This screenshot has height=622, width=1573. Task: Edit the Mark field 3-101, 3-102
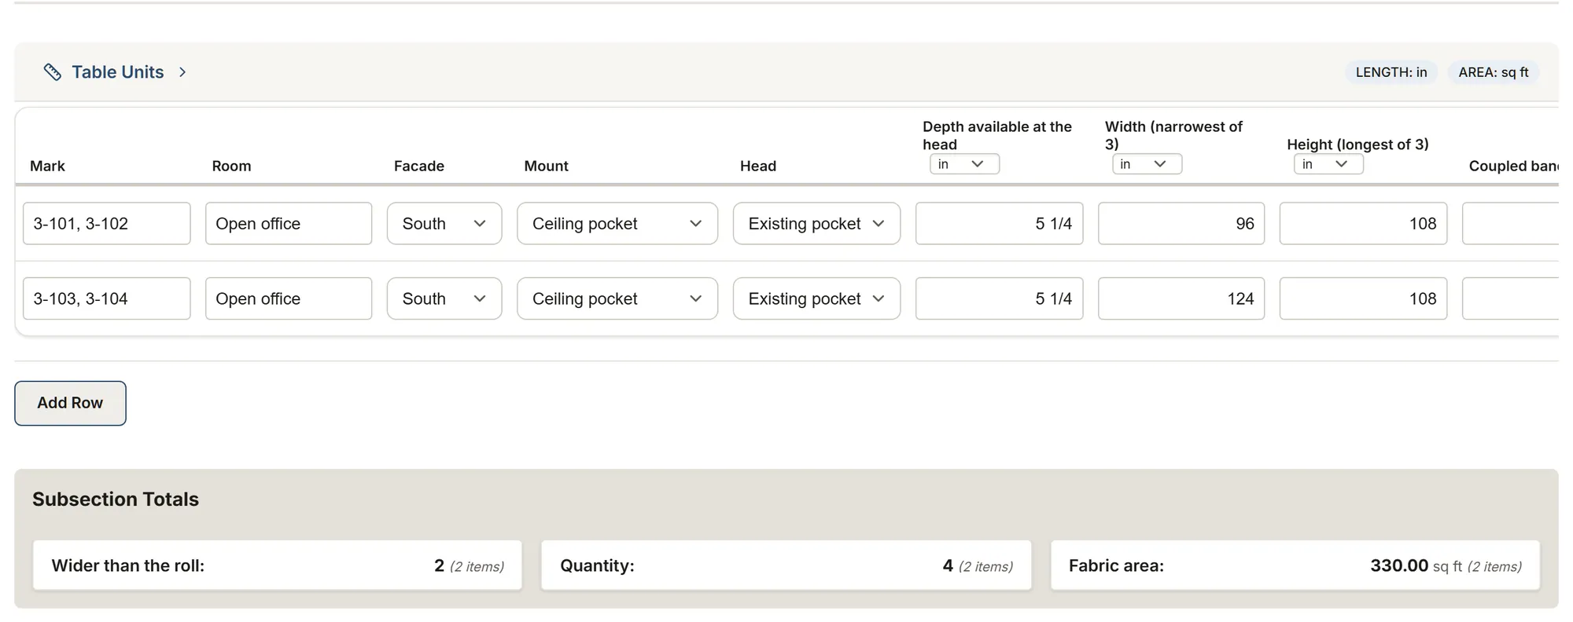(107, 224)
